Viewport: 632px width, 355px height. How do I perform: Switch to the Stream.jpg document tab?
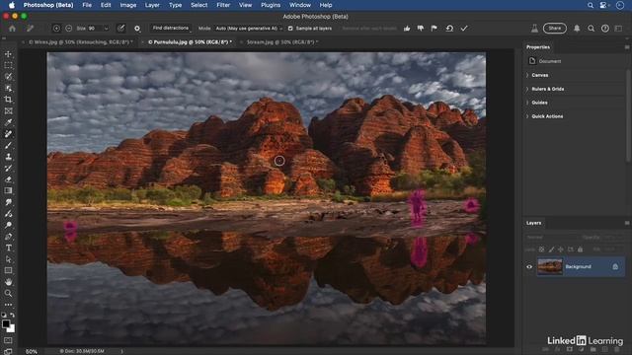tap(281, 41)
